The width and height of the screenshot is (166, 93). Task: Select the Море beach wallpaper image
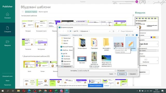[107, 61]
